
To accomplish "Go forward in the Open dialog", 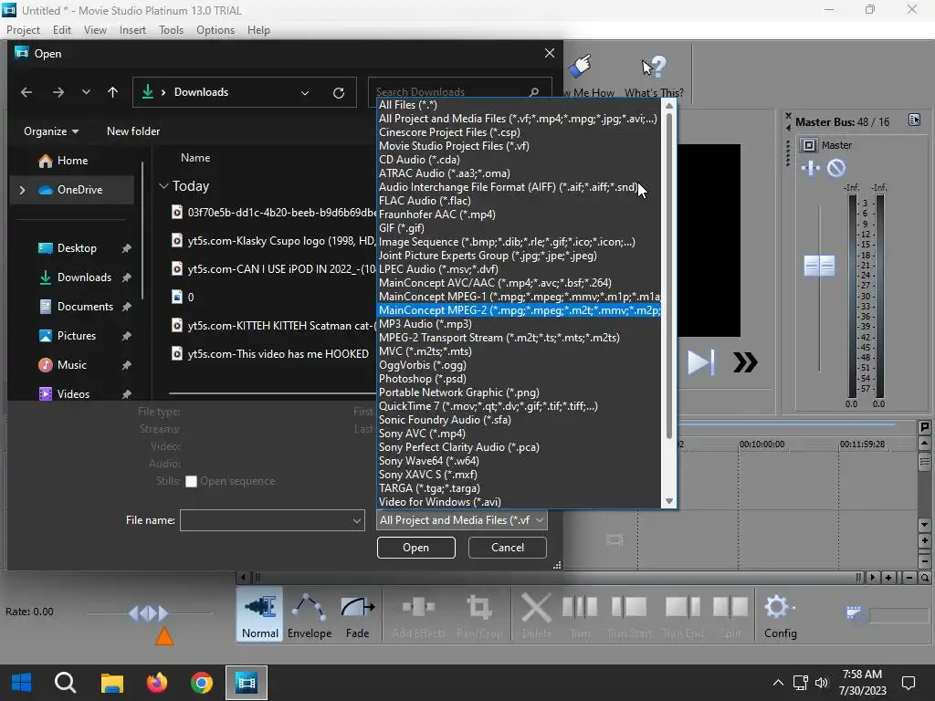I will (58, 92).
